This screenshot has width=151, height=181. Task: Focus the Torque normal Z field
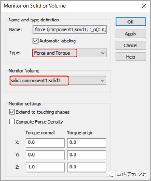click(45, 167)
